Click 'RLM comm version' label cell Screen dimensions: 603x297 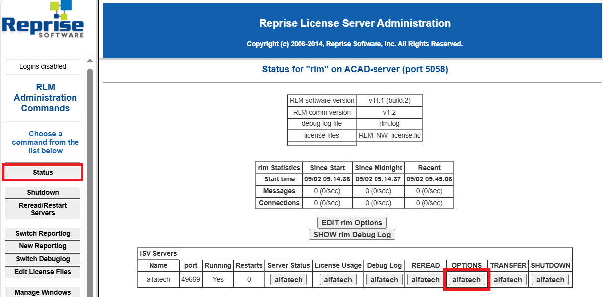(322, 112)
